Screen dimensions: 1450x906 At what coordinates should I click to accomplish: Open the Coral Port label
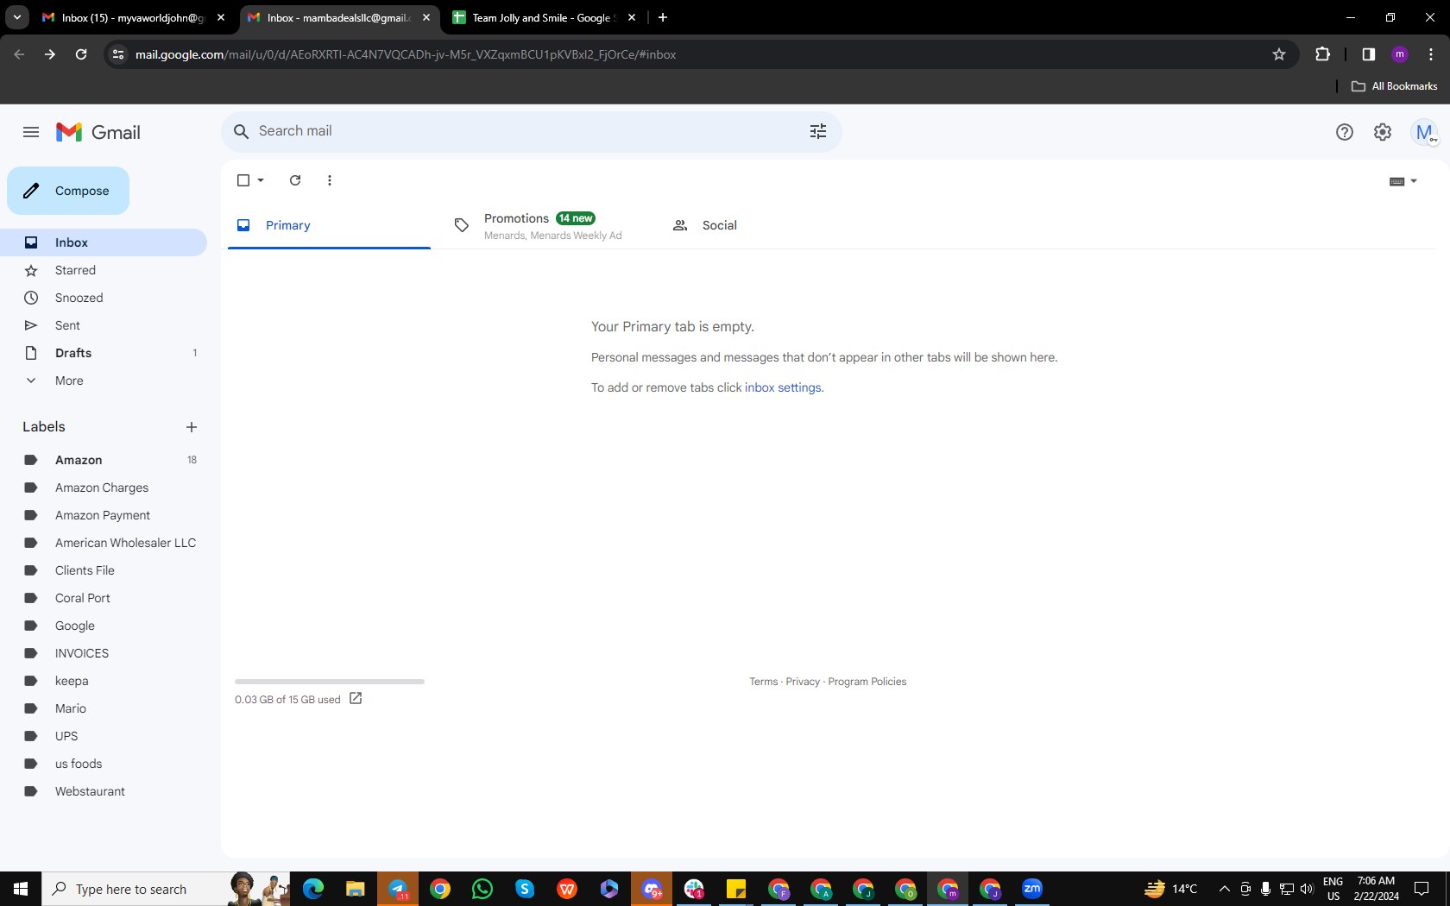click(104, 598)
